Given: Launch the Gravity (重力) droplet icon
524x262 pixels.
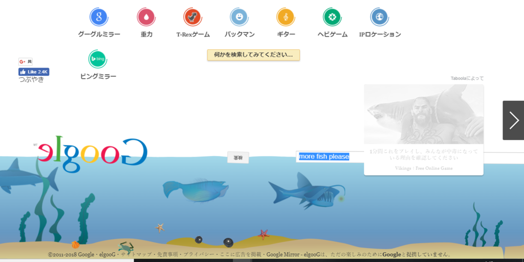Looking at the screenshot, I should tap(146, 17).
